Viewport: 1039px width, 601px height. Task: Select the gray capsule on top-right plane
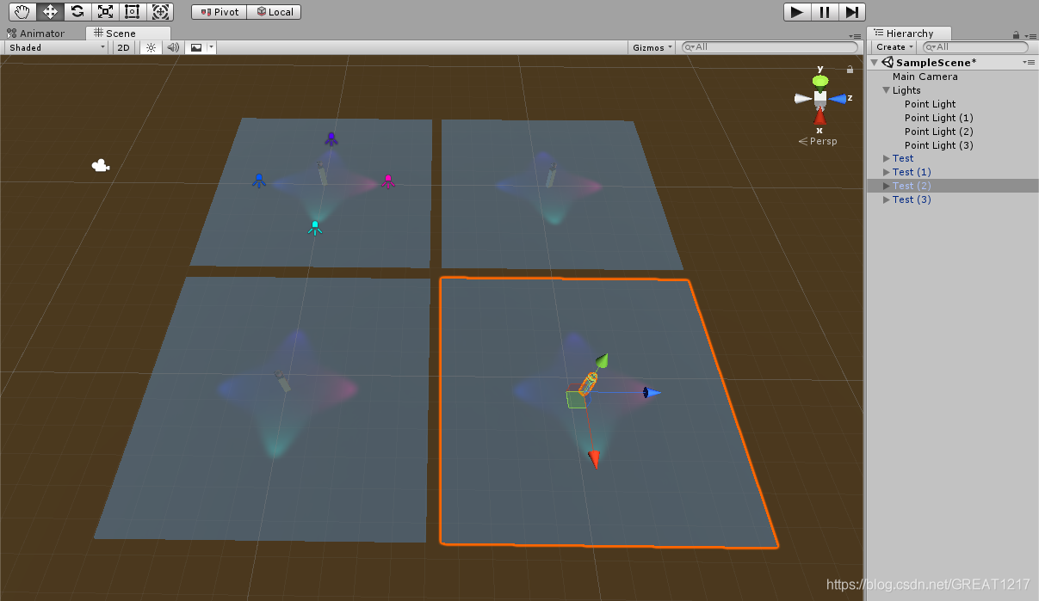pyautogui.click(x=551, y=175)
